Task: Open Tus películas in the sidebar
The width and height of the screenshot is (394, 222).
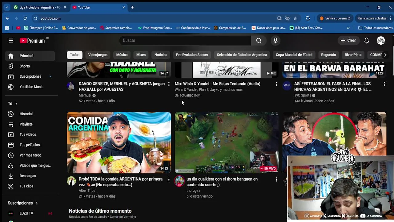Action: [30, 145]
